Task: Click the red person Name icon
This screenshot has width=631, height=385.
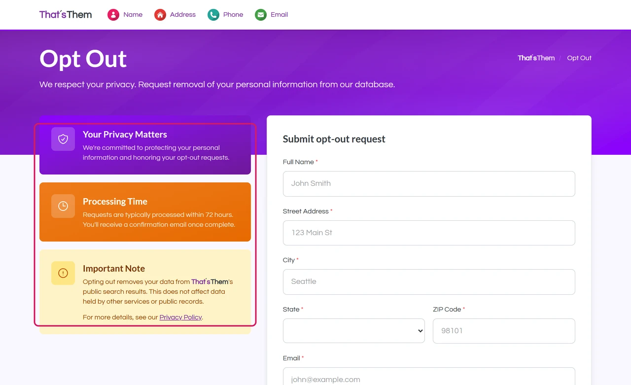Action: [113, 15]
